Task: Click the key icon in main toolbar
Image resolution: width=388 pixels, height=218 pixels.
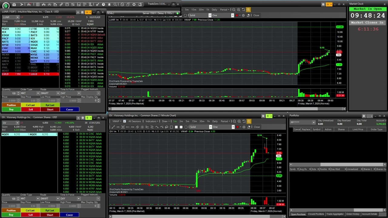Action: click(98, 5)
